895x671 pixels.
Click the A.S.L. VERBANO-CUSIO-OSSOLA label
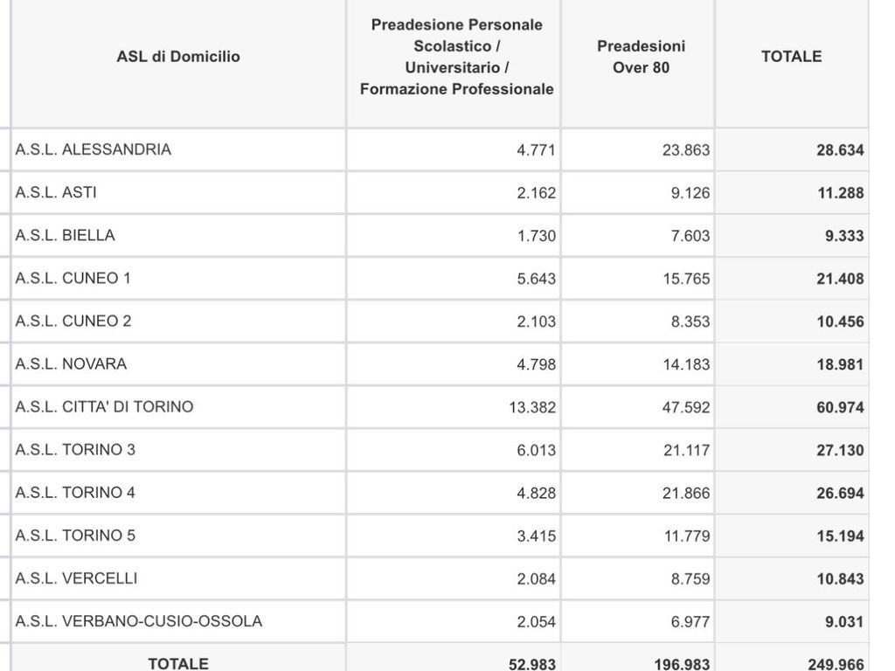tap(139, 621)
